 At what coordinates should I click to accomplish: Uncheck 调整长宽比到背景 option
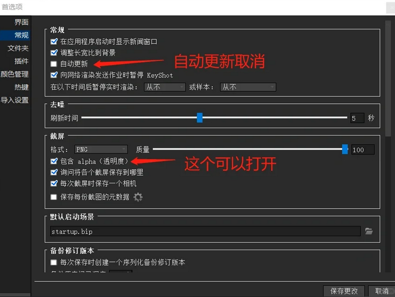pyautogui.click(x=54, y=52)
